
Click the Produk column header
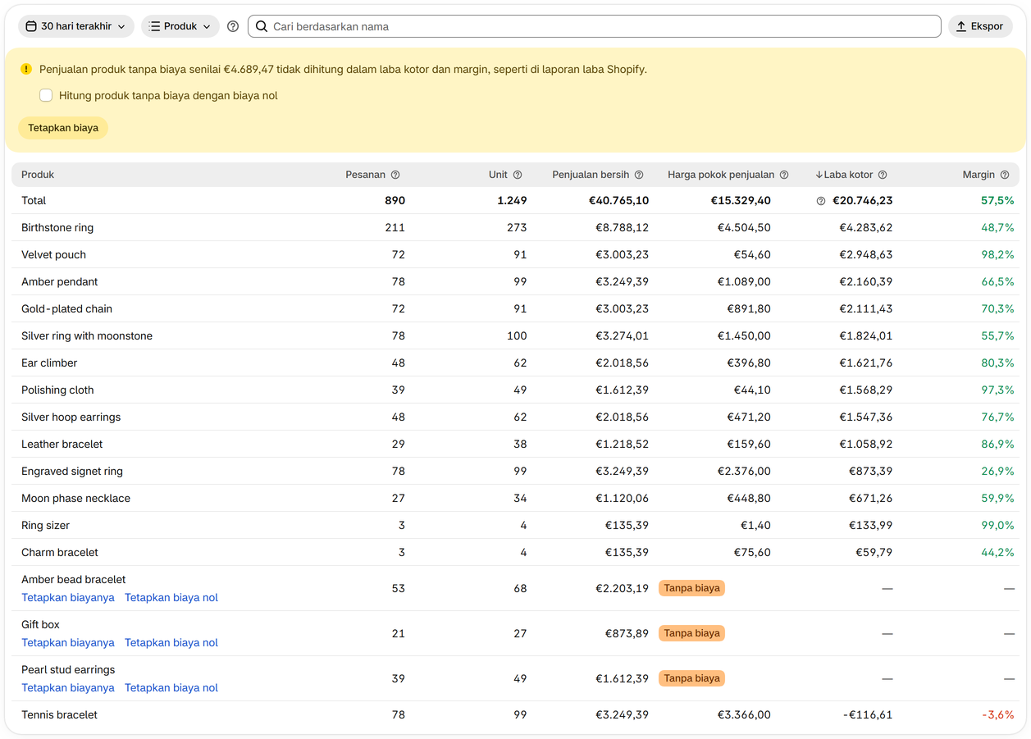tap(38, 175)
